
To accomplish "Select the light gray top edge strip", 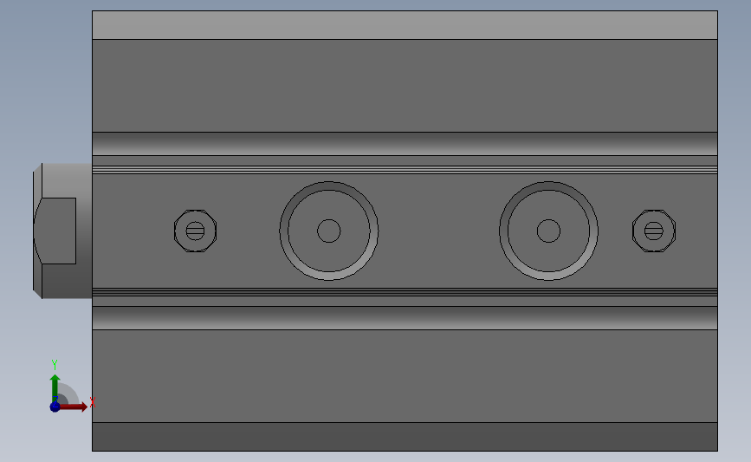I will (405, 25).
